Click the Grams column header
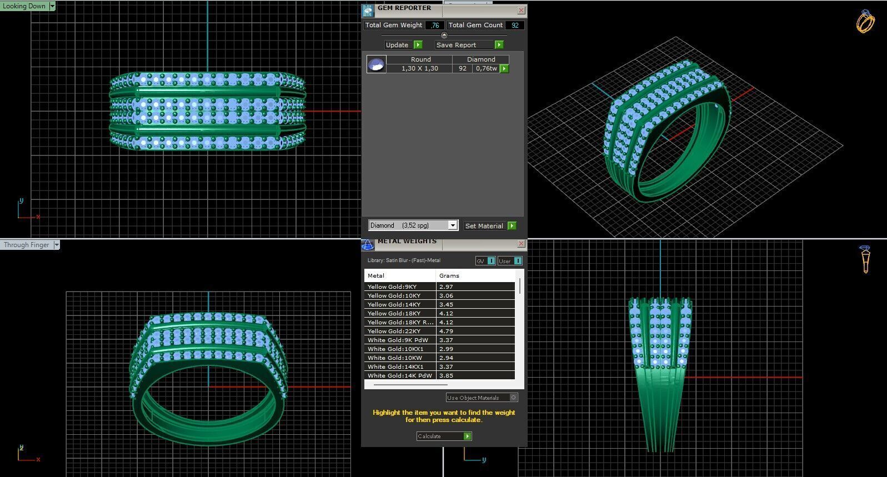887x477 pixels. (475, 275)
